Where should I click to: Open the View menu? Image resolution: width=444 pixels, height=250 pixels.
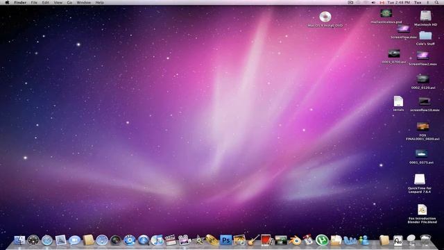(x=58, y=2)
